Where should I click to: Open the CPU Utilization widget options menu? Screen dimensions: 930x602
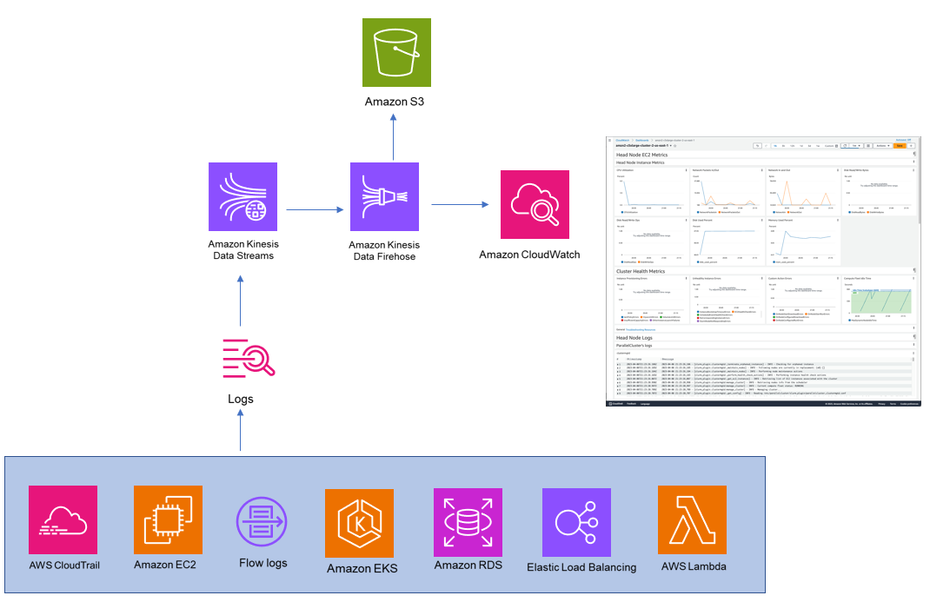(685, 169)
